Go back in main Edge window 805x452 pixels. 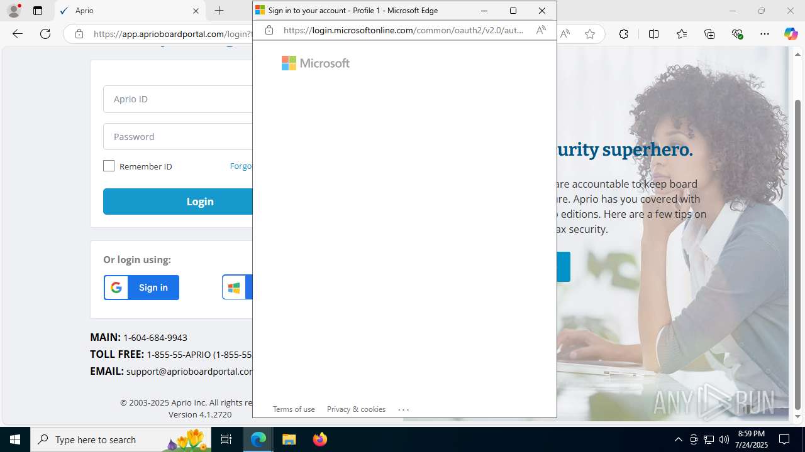coord(18,34)
